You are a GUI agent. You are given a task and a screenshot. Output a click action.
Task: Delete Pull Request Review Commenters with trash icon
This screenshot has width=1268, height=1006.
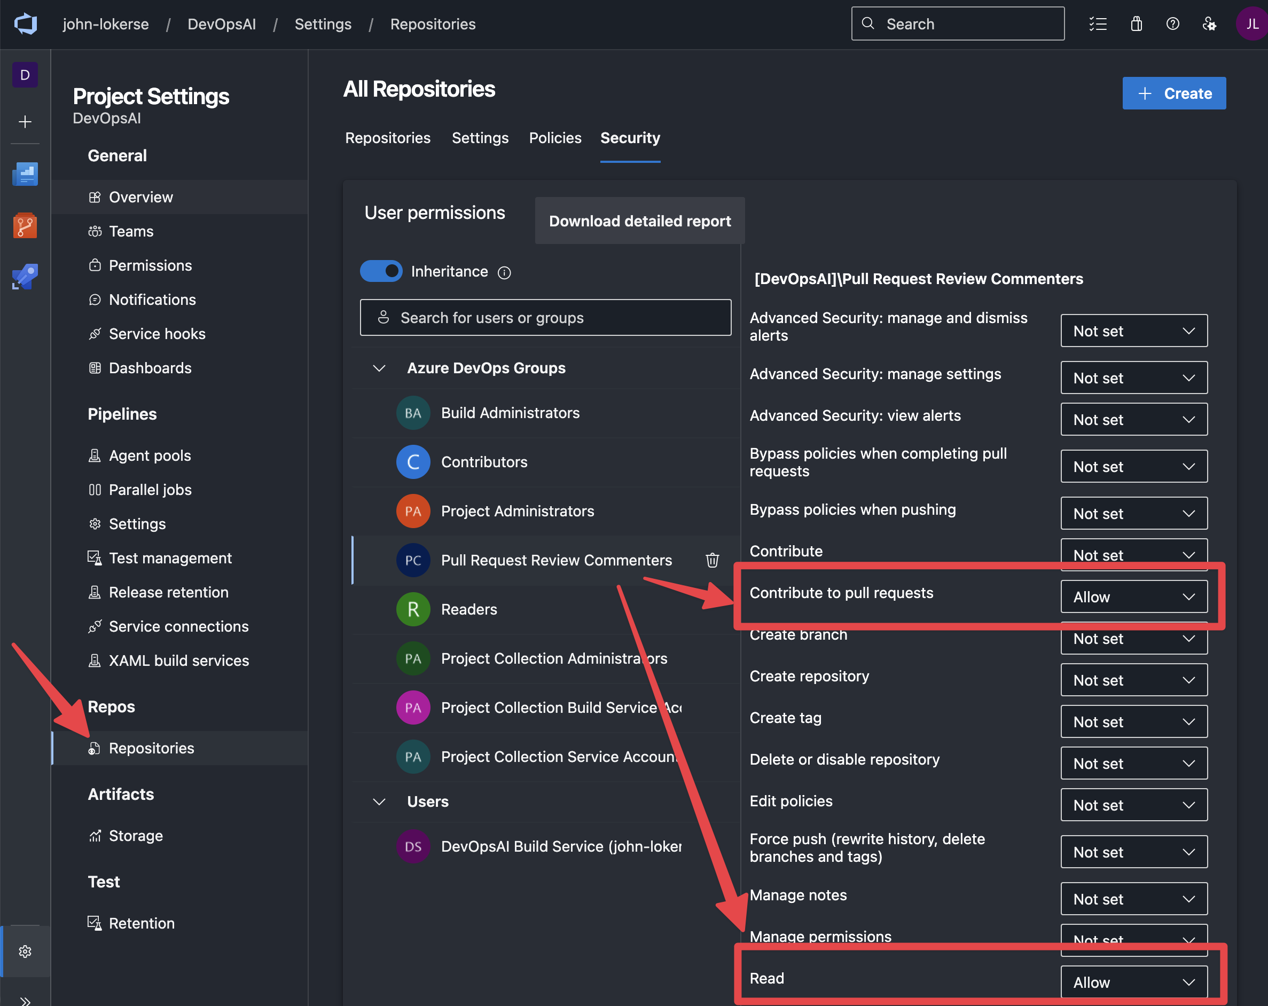coord(711,560)
